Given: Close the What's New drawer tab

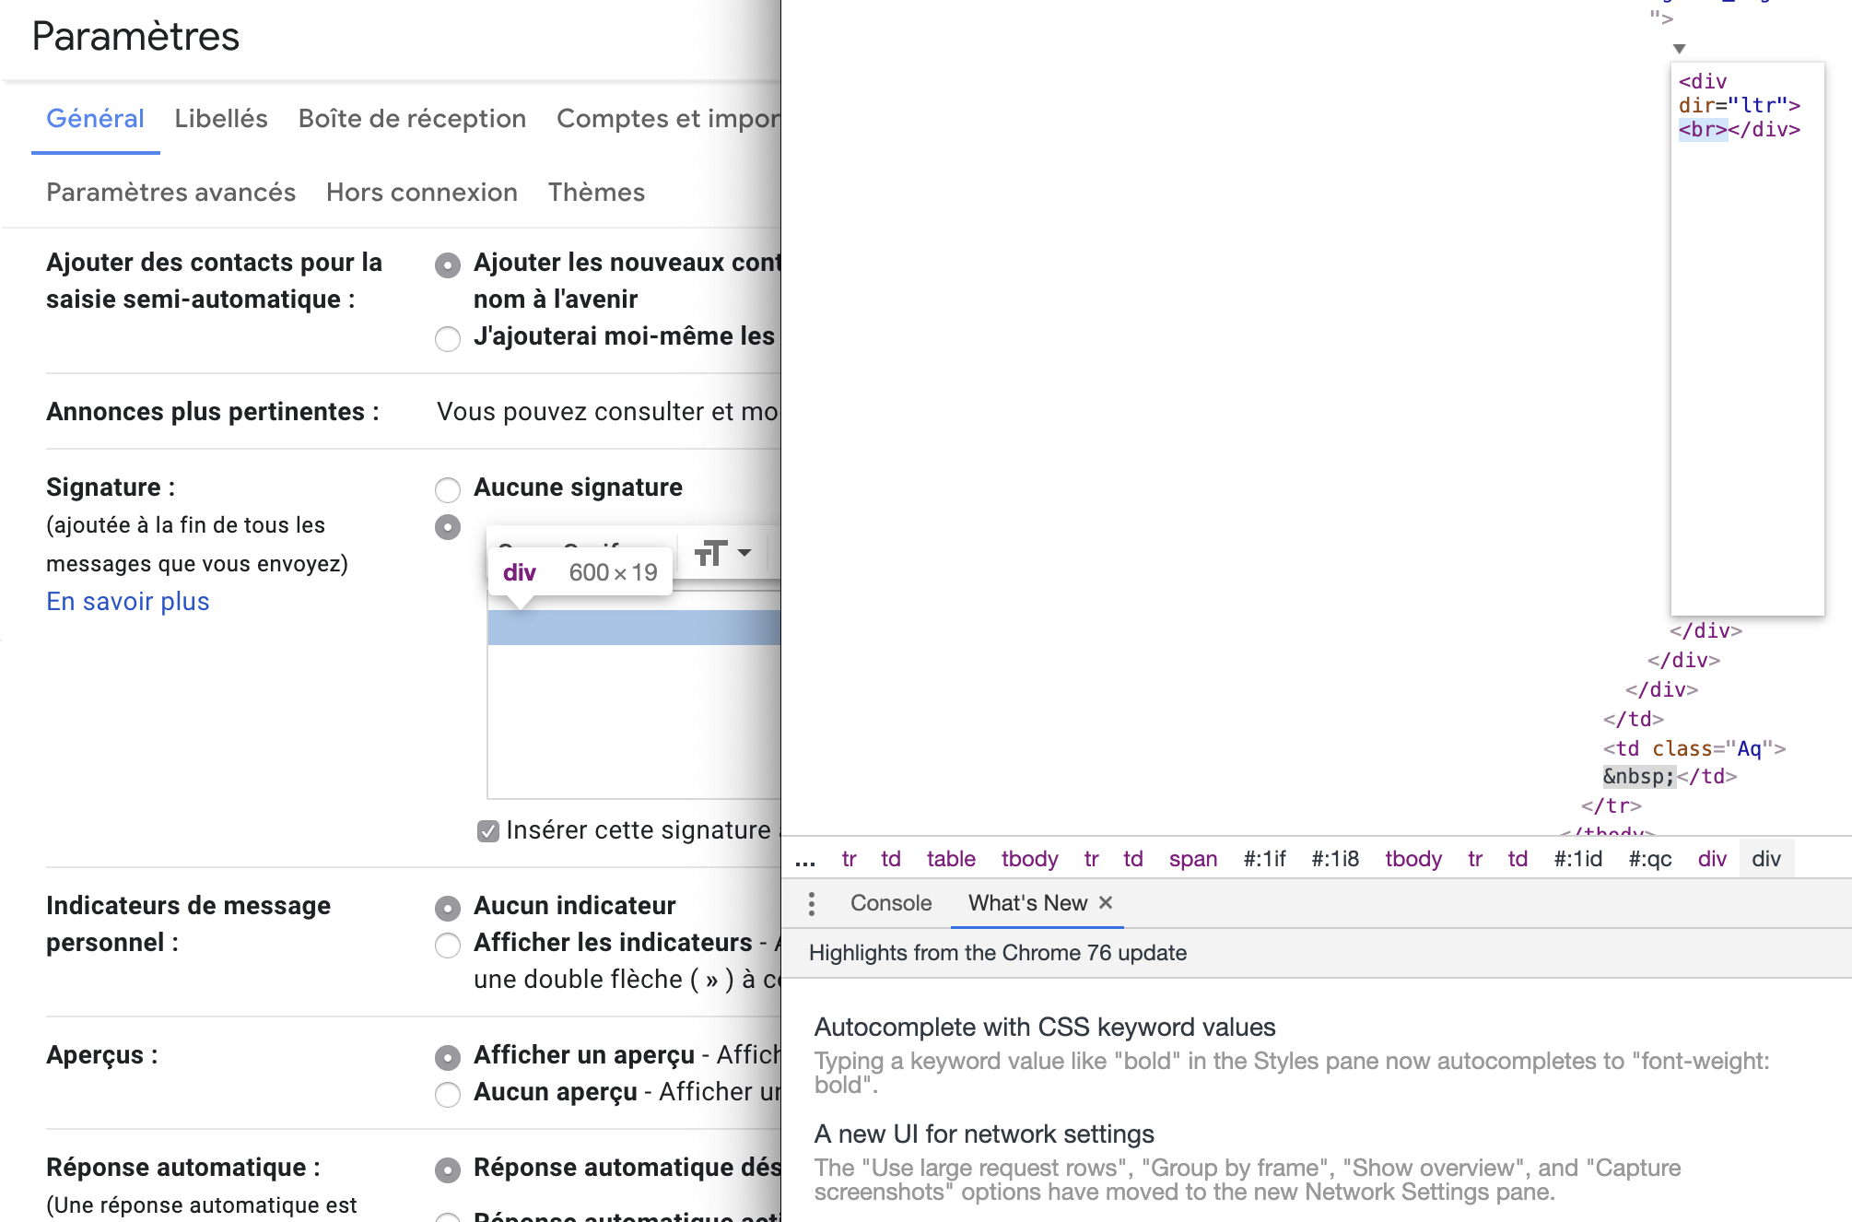Looking at the screenshot, I should [1106, 902].
